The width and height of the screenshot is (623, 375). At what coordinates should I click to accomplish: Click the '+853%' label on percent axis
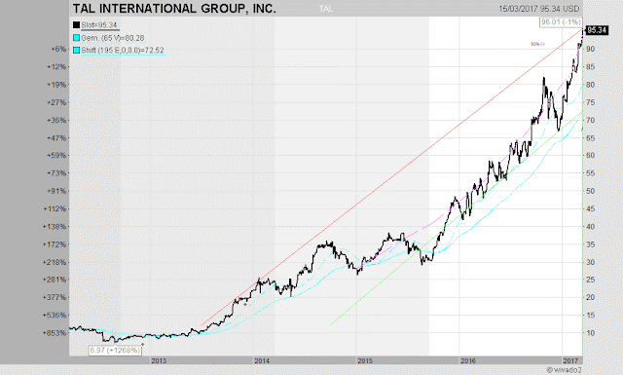[x=55, y=333]
